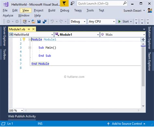
Task: Open the Build menu
Action: 52,10
